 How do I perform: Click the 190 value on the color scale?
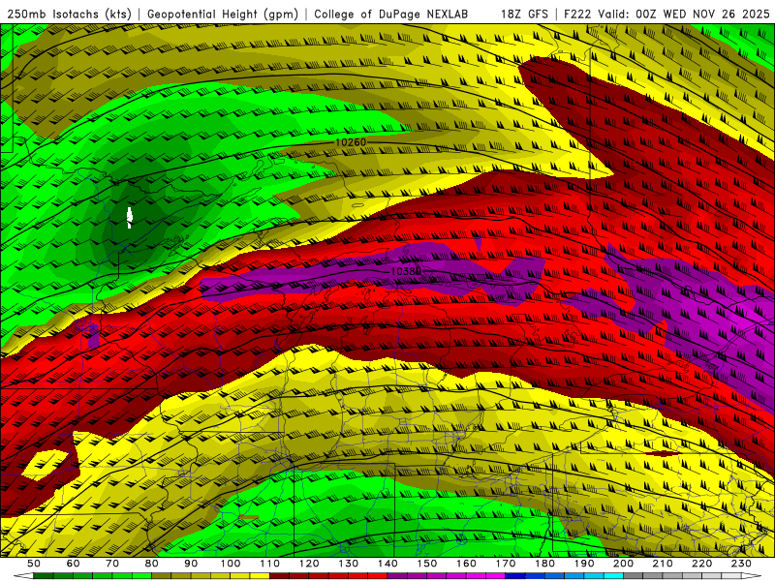click(x=584, y=564)
